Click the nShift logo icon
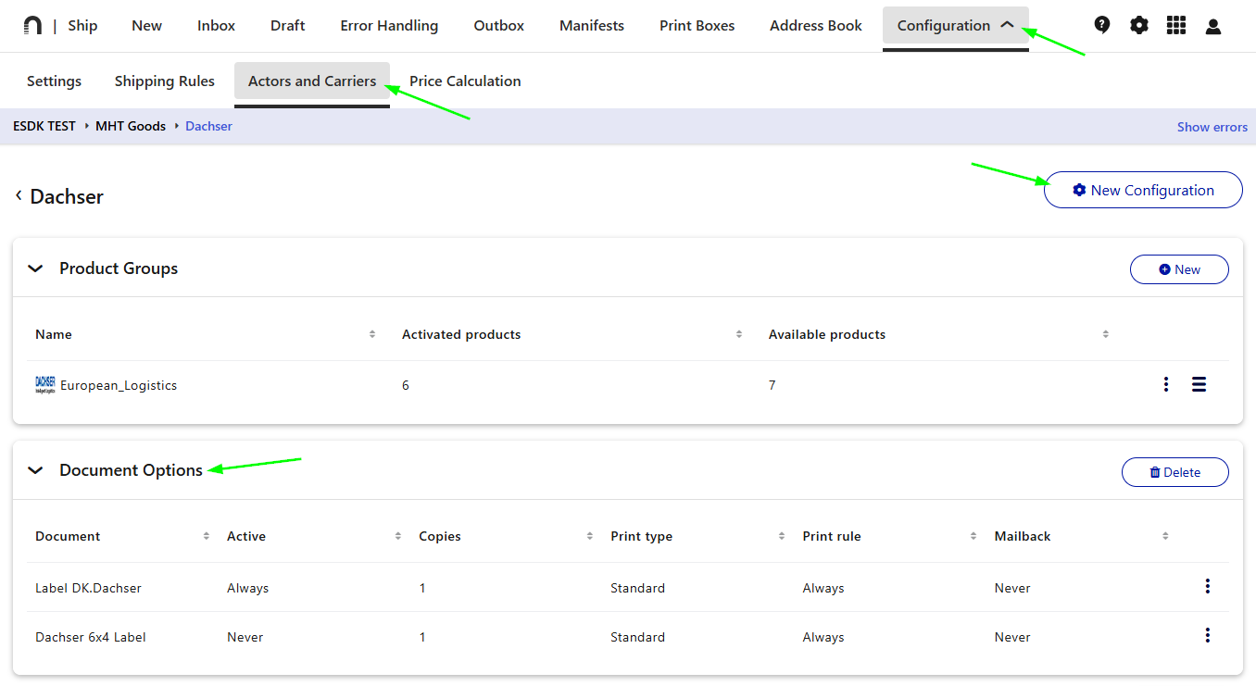1256x686 pixels. pyautogui.click(x=32, y=26)
